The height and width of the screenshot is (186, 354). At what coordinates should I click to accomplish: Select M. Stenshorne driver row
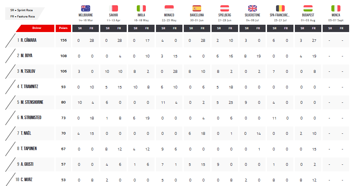coord(32,102)
